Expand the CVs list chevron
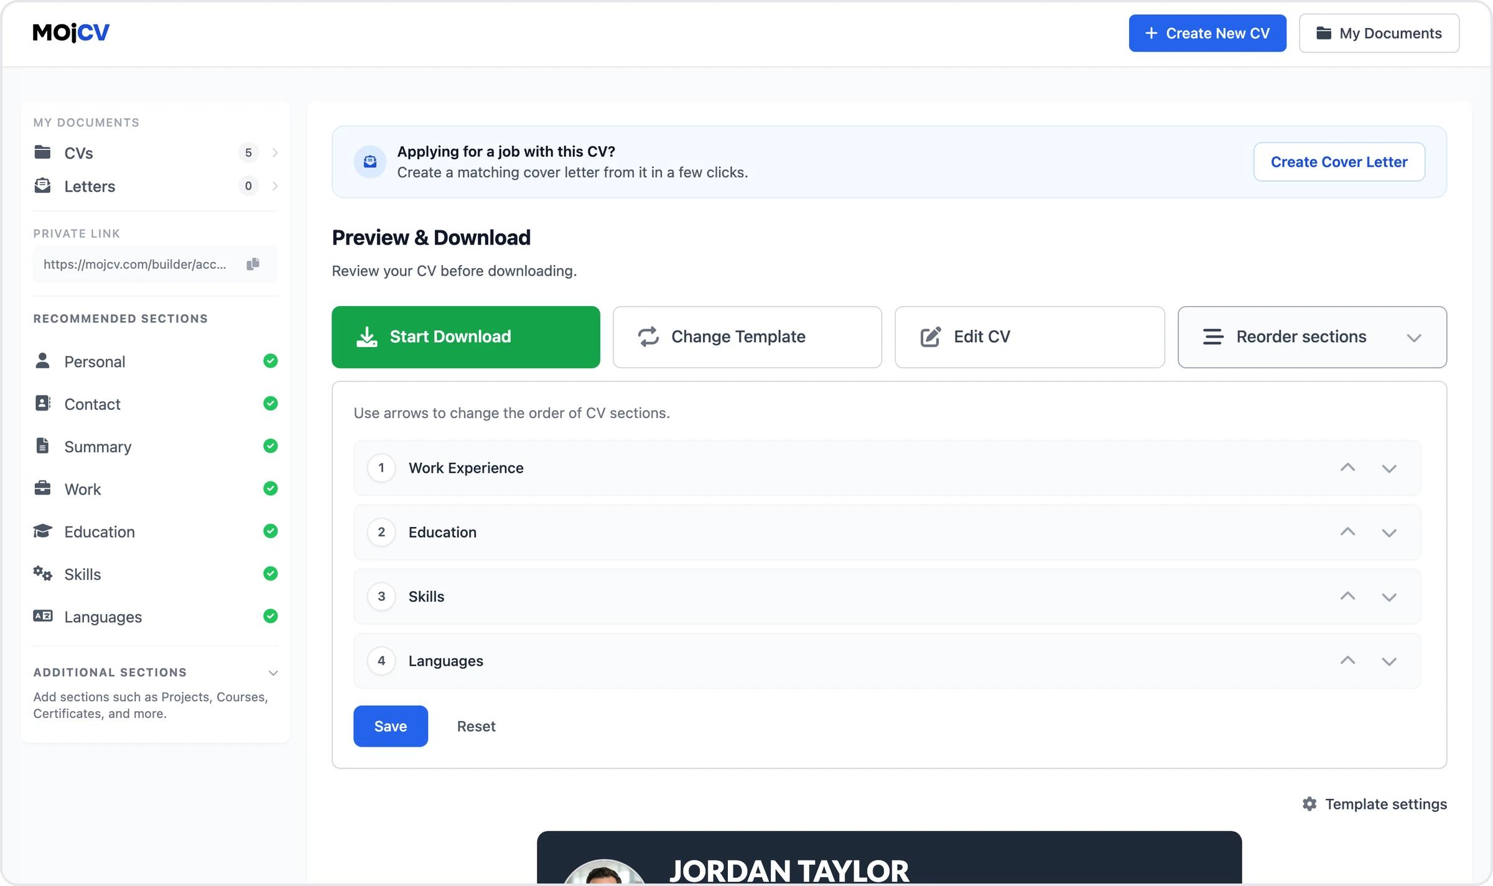Screen dimensions: 1493x886 tap(275, 152)
